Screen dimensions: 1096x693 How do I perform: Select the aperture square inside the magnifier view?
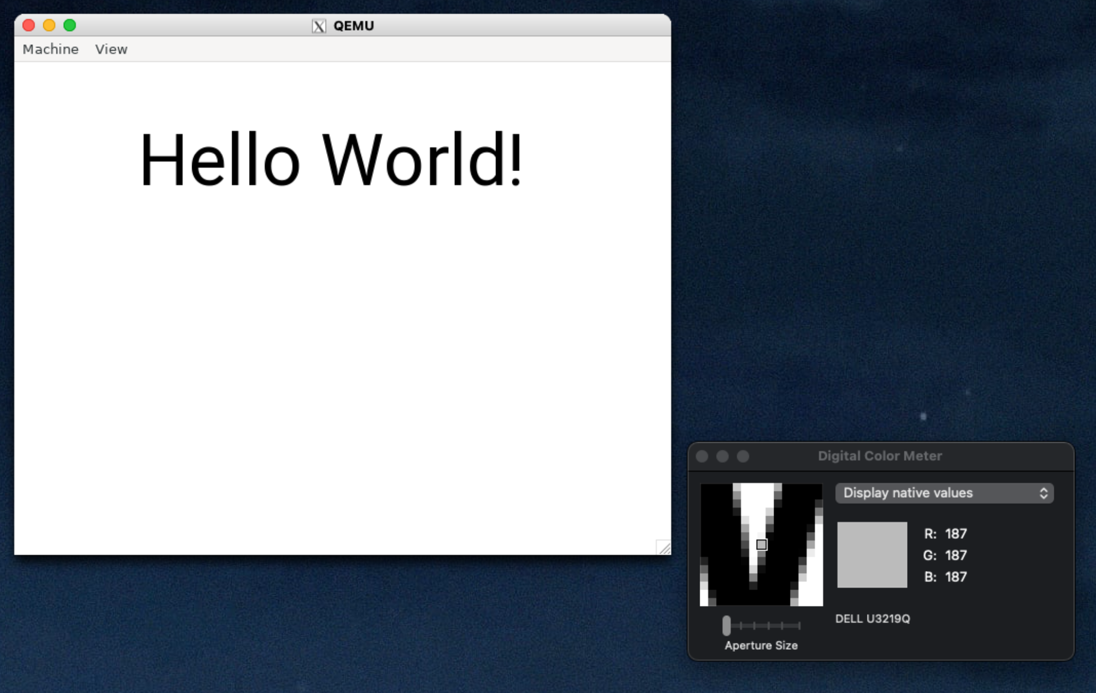click(x=761, y=545)
